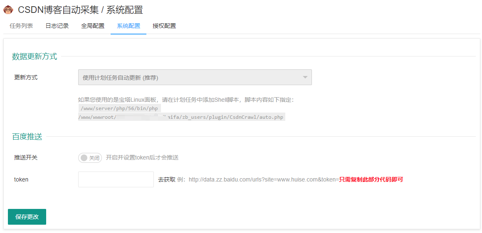Save changes with 保存更改 button

click(x=27, y=217)
